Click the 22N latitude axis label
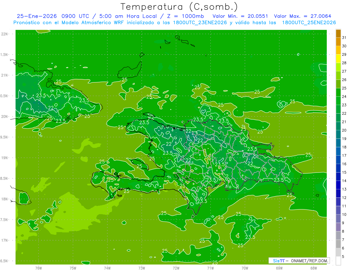 [x=5, y=34]
